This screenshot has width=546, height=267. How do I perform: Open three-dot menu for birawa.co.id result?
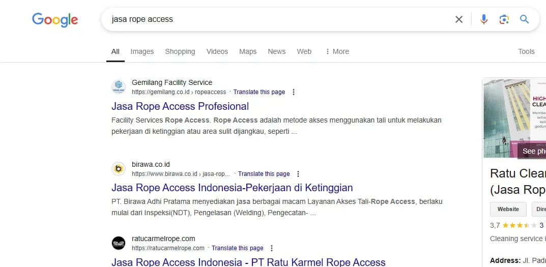[298, 174]
